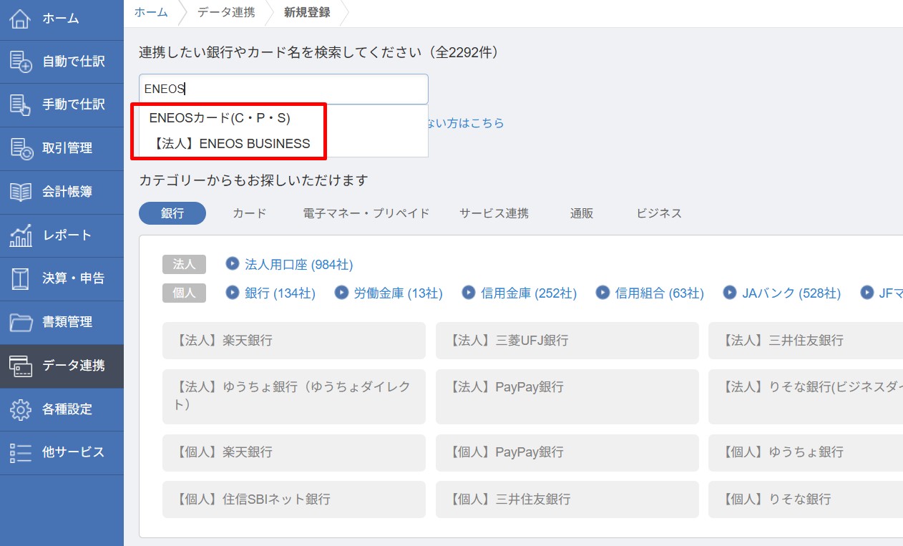This screenshot has width=903, height=546.
Task: Select the 【個人】住信SBIネット銀行 button
Action: coord(293,499)
